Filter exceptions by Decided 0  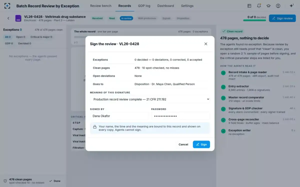click(x=24, y=43)
